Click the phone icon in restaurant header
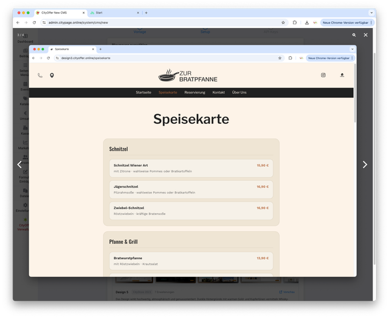Viewport: 389px width, 318px height. tap(40, 75)
